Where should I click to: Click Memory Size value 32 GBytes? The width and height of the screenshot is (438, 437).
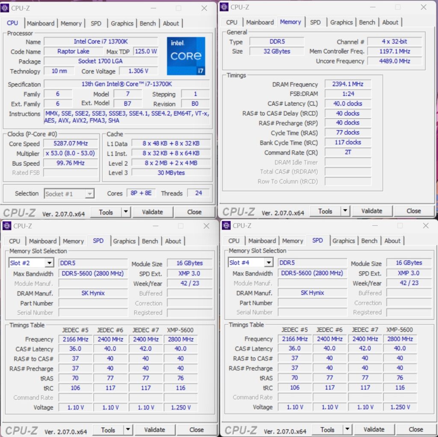[277, 51]
